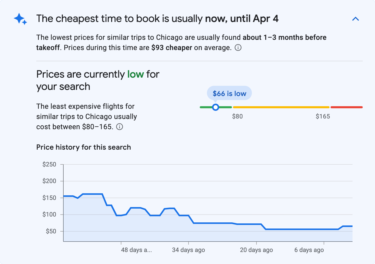Click the chevron beside "until Apr 4"
The width and height of the screenshot is (375, 264).
pos(356,19)
